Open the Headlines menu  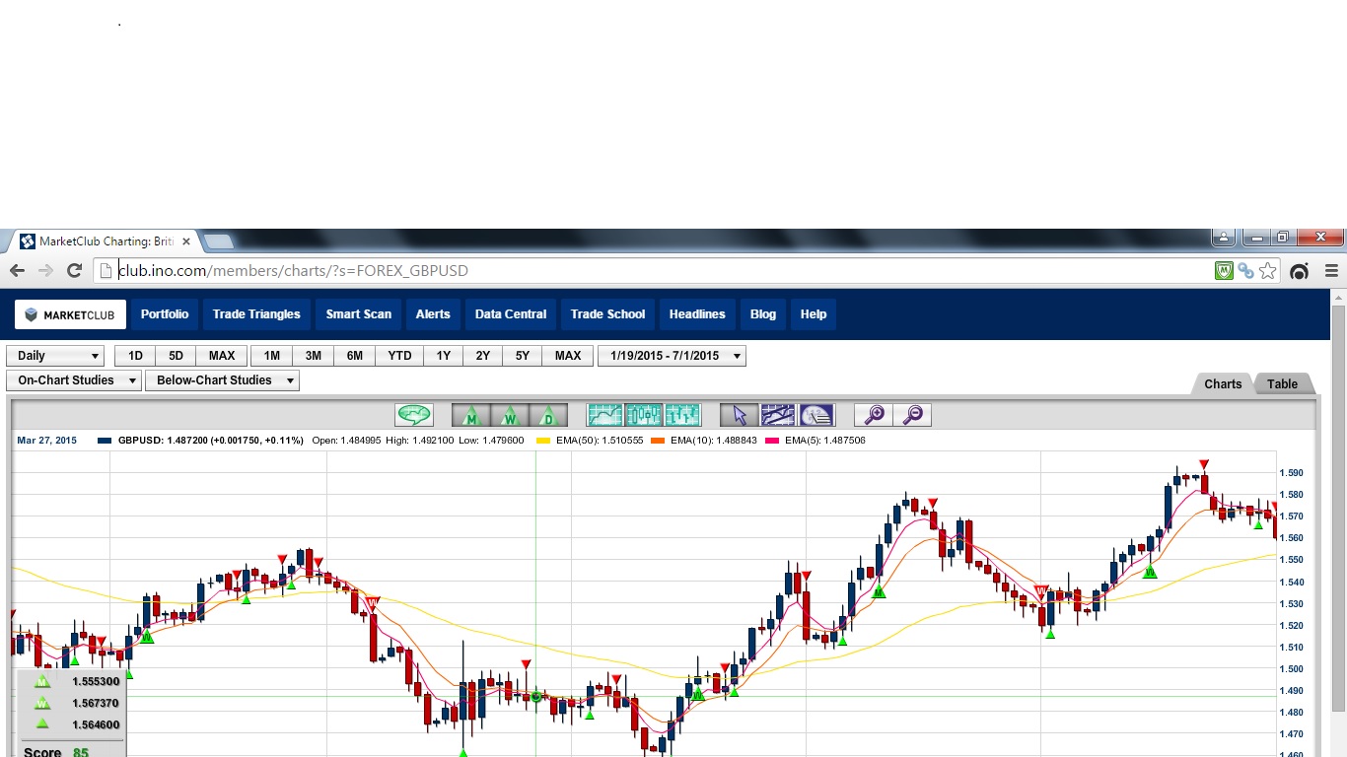697,314
